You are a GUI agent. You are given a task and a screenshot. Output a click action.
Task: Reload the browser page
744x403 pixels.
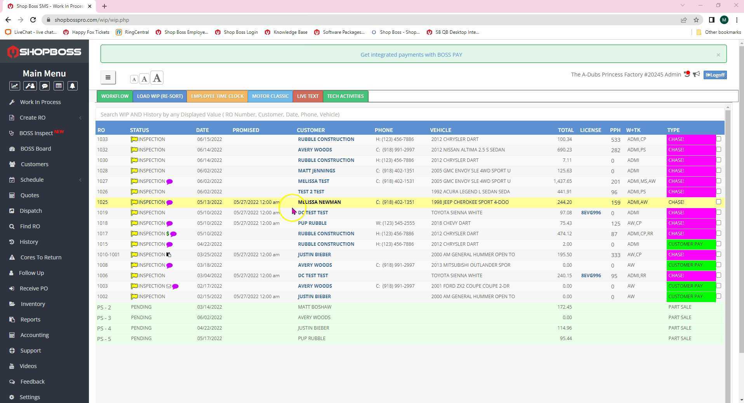pyautogui.click(x=33, y=20)
